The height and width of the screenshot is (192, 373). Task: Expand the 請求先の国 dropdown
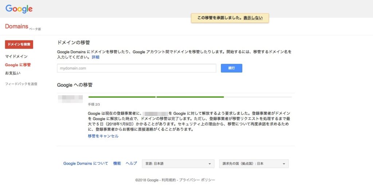pyautogui.click(x=254, y=164)
